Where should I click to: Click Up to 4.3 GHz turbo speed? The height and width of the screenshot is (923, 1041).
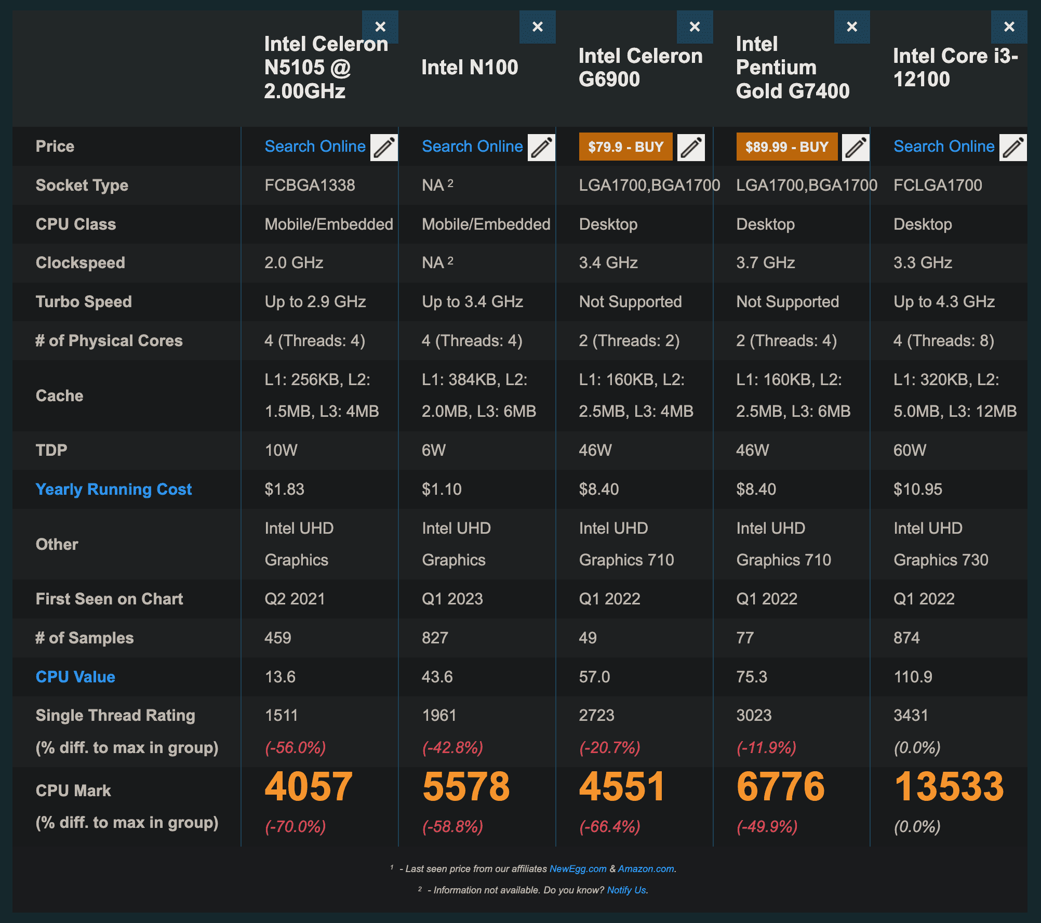click(x=944, y=302)
